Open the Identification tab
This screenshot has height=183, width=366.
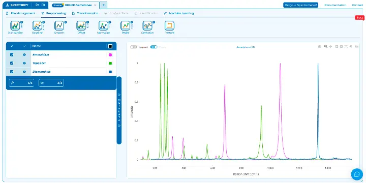(146, 13)
